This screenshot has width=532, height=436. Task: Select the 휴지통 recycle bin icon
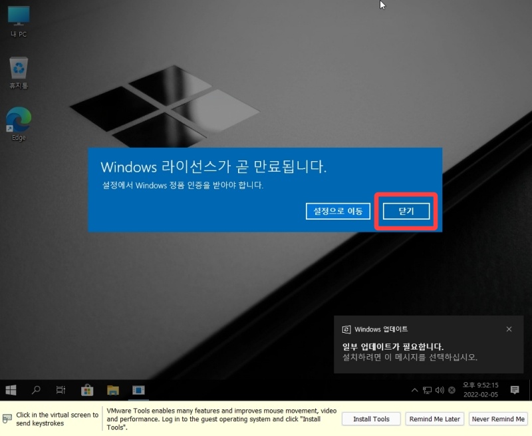tap(19, 73)
